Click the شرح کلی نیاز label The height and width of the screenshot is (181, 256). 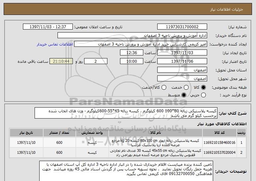pyautogui.click(x=233, y=113)
